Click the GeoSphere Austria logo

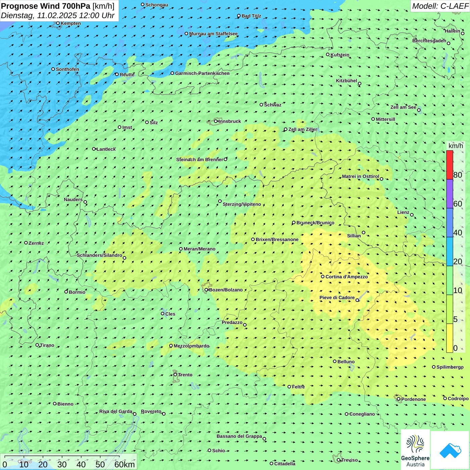coord(415,449)
